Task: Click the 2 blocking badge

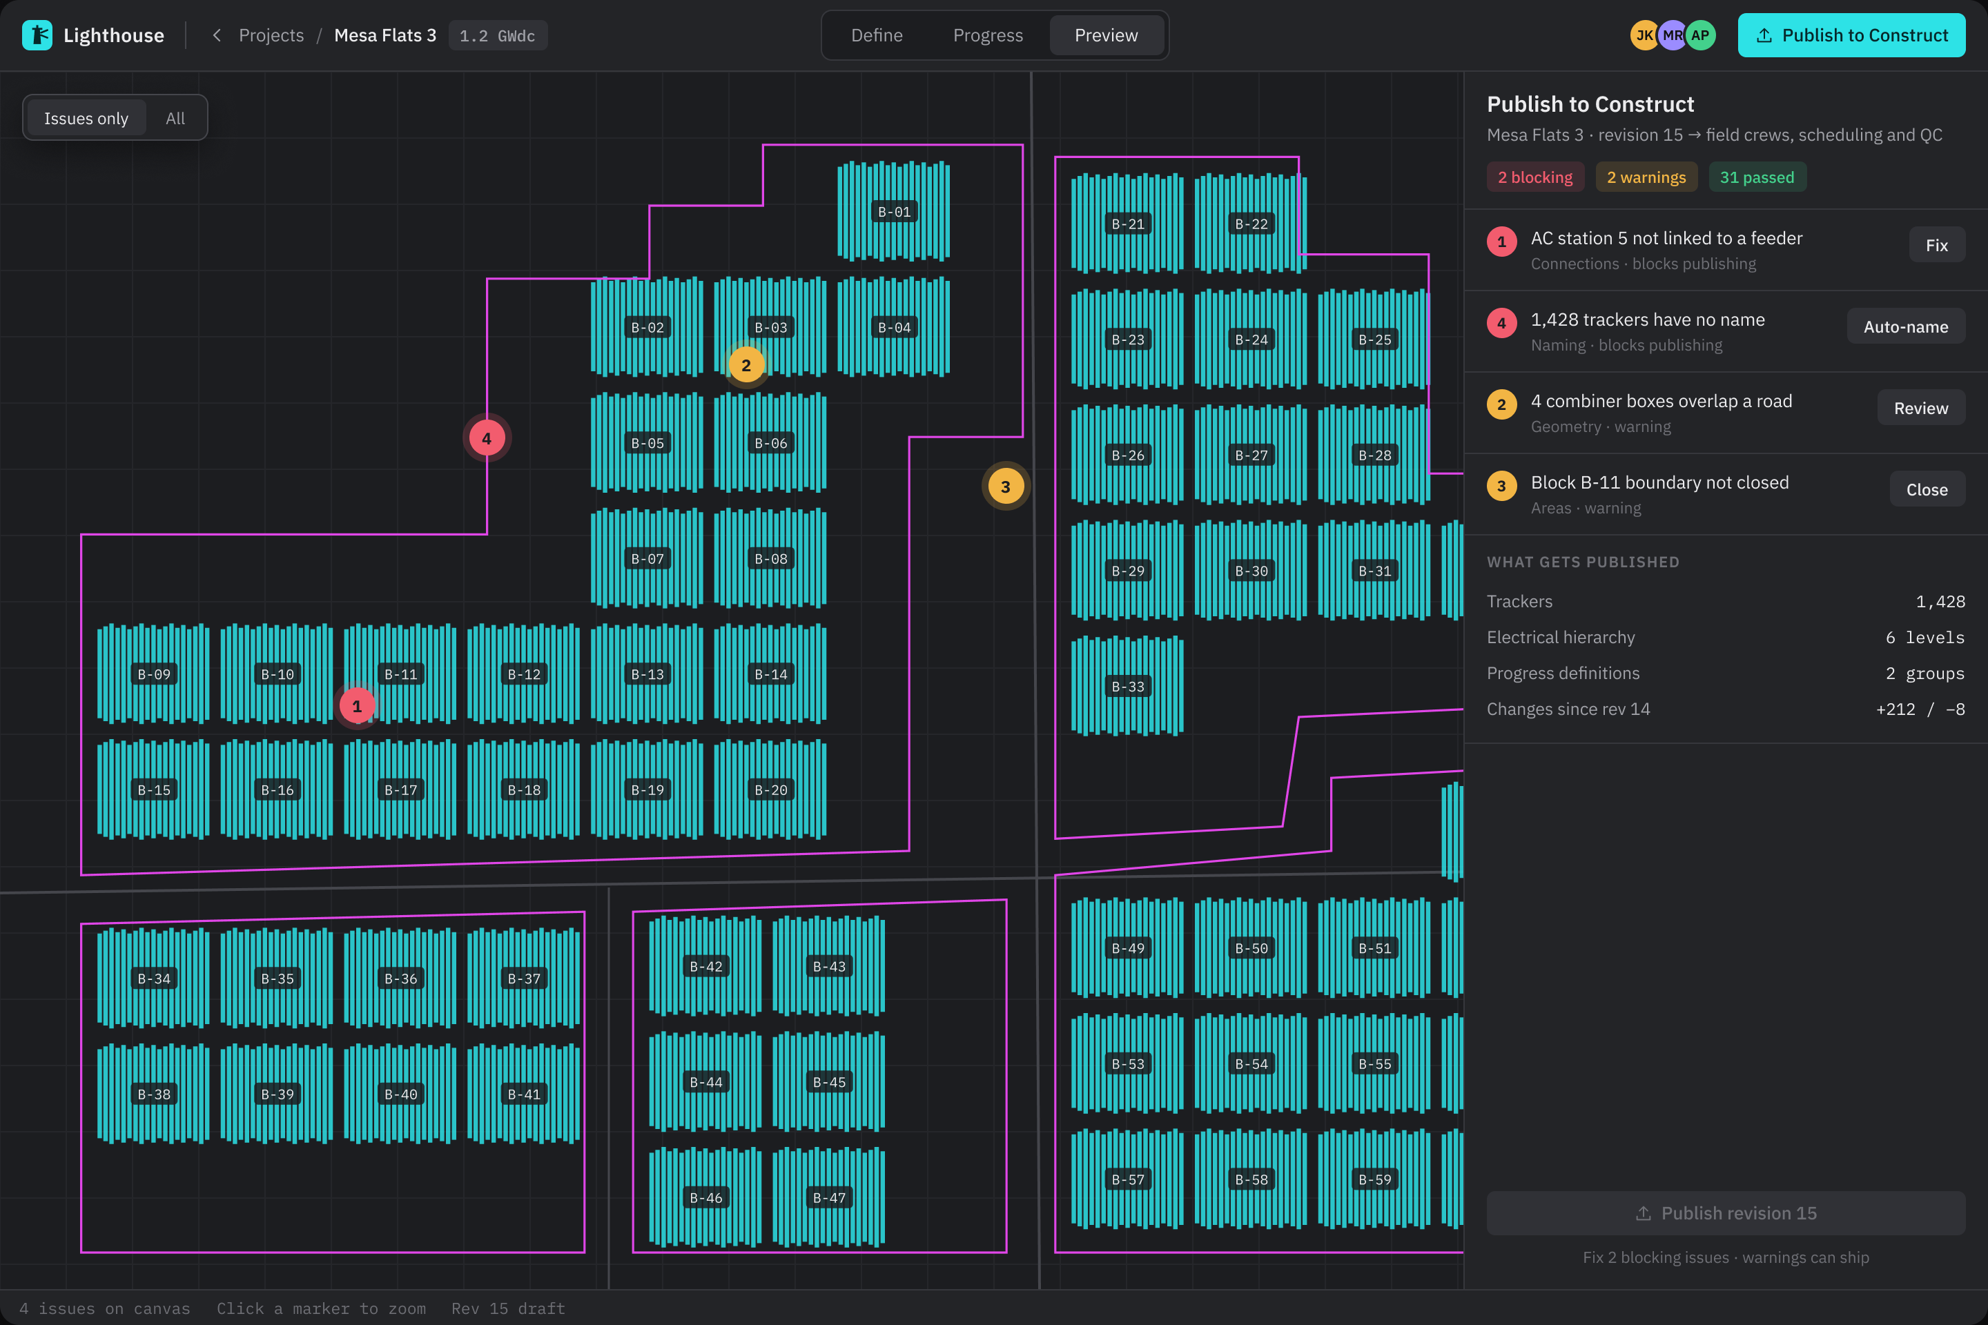Action: tap(1535, 177)
